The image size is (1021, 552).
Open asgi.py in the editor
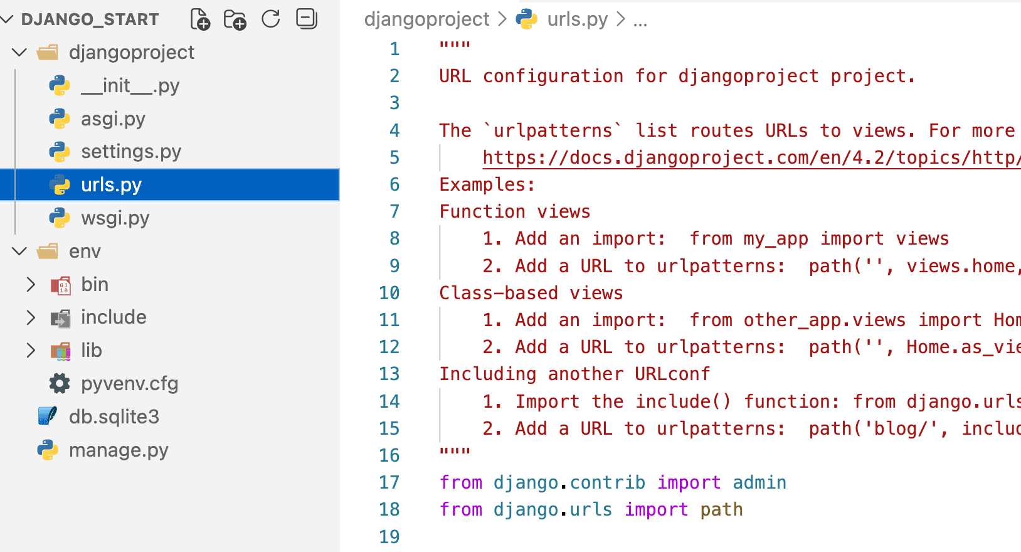(x=113, y=119)
